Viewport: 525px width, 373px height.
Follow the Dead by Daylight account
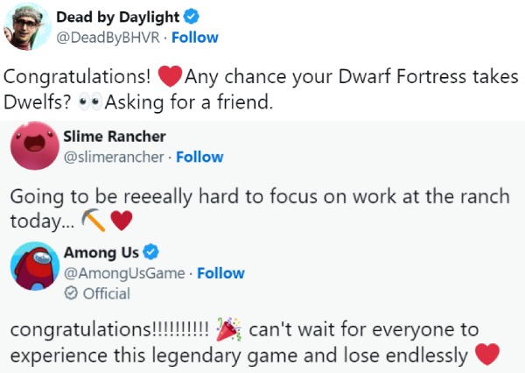pyautogui.click(x=195, y=38)
